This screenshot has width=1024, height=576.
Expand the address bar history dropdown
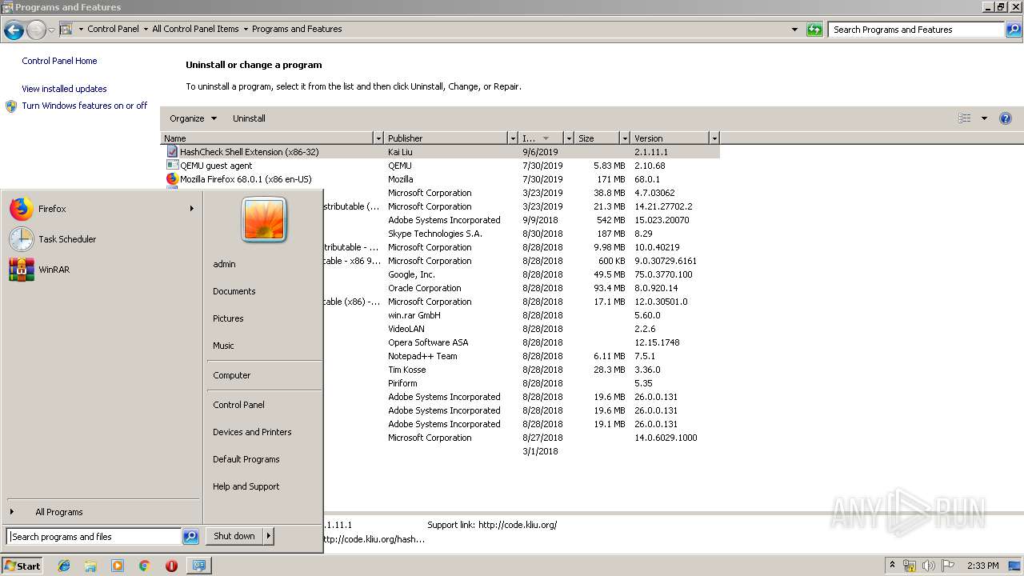click(794, 30)
